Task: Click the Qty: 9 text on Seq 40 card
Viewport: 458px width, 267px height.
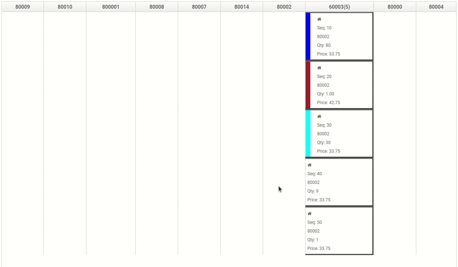Action: click(x=313, y=191)
